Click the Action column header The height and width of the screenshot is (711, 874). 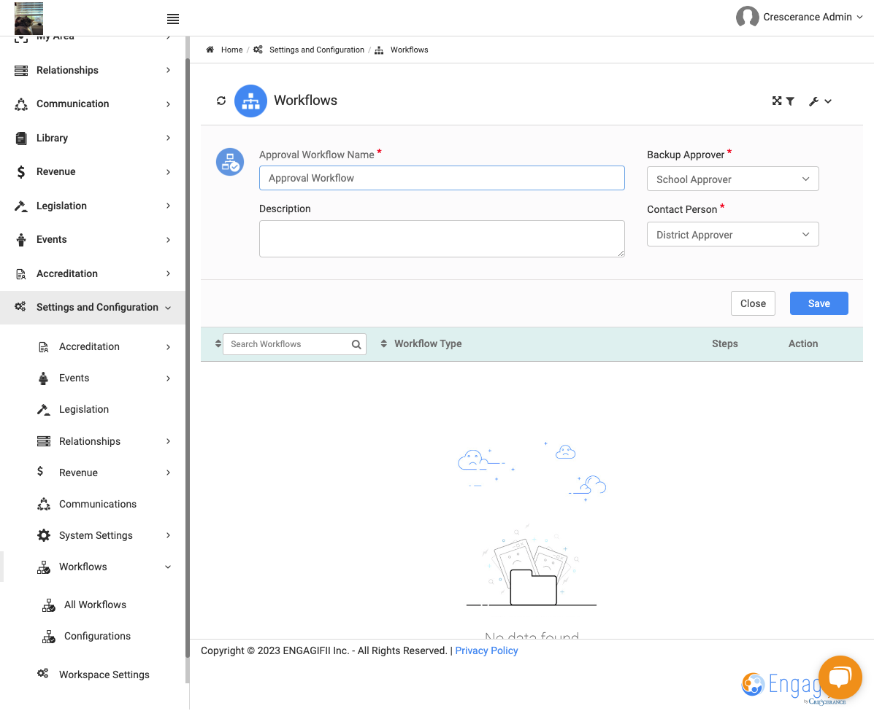[x=802, y=344]
